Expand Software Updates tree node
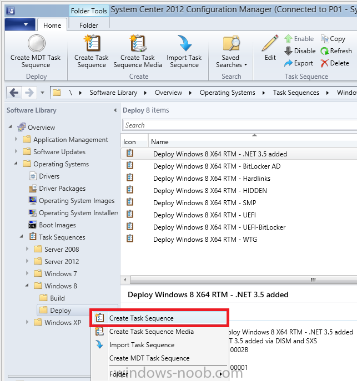357x381 pixels. 16,151
